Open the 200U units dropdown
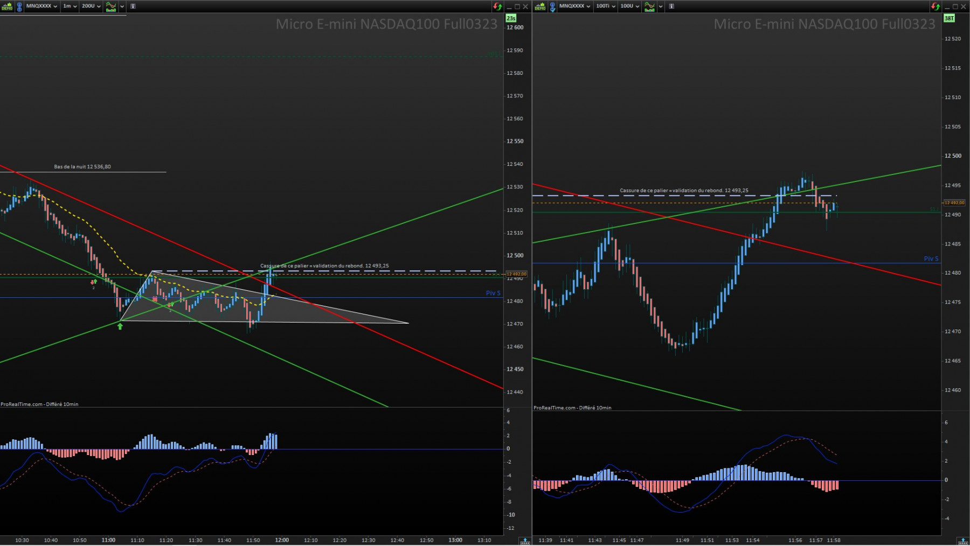Screen dimensions: 970x546 (x=91, y=6)
